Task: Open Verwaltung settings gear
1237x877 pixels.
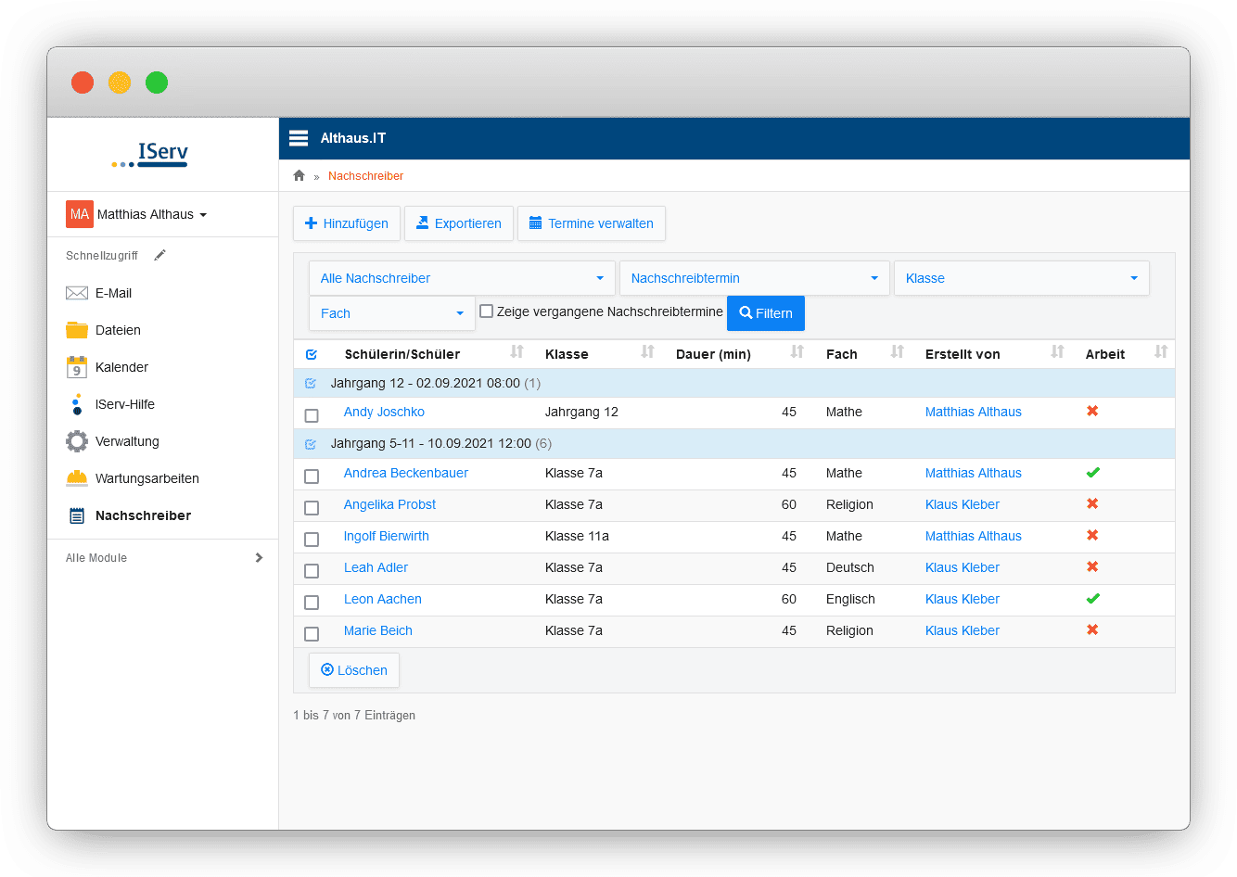Action: click(x=127, y=441)
